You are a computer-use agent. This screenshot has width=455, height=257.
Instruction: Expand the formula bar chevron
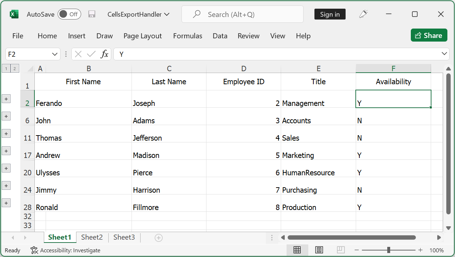444,54
